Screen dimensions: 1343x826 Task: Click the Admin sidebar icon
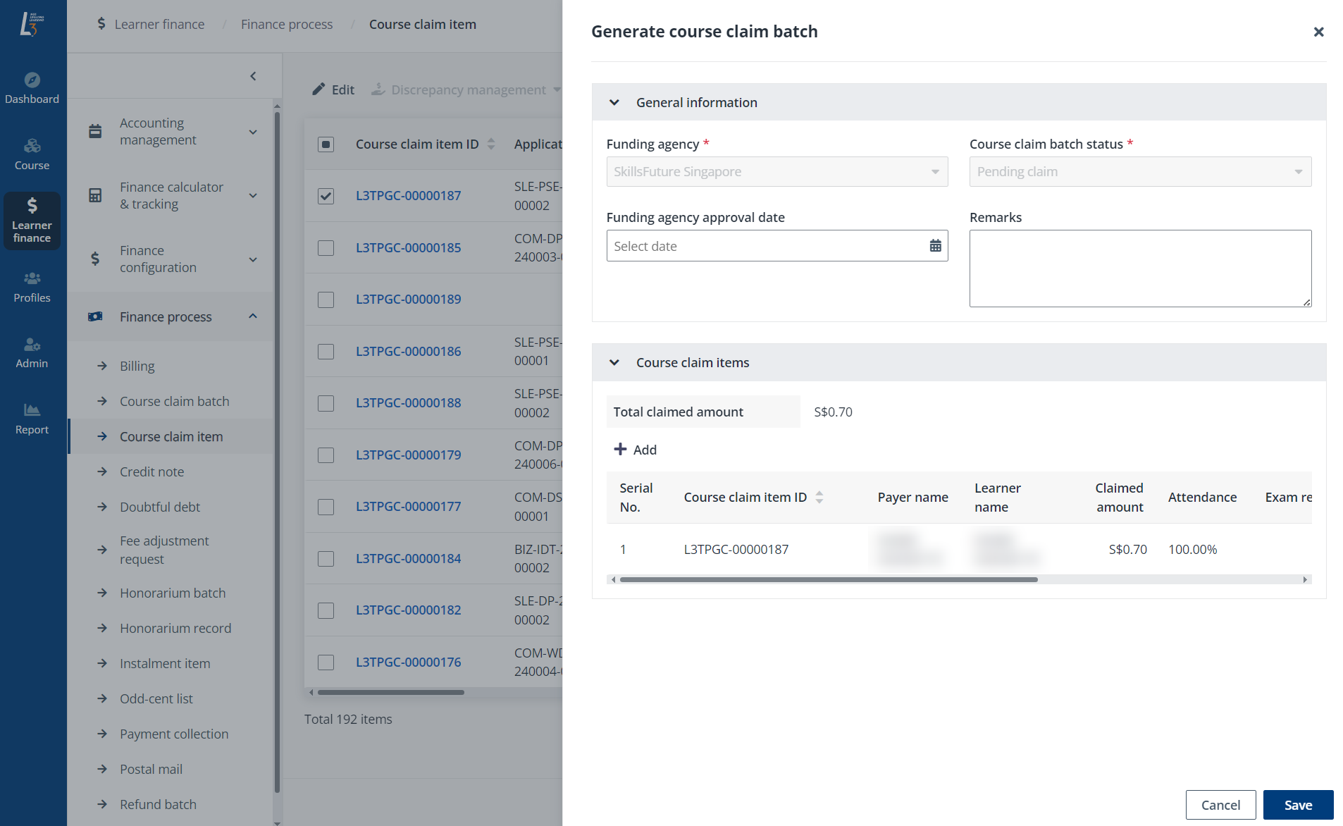32,352
